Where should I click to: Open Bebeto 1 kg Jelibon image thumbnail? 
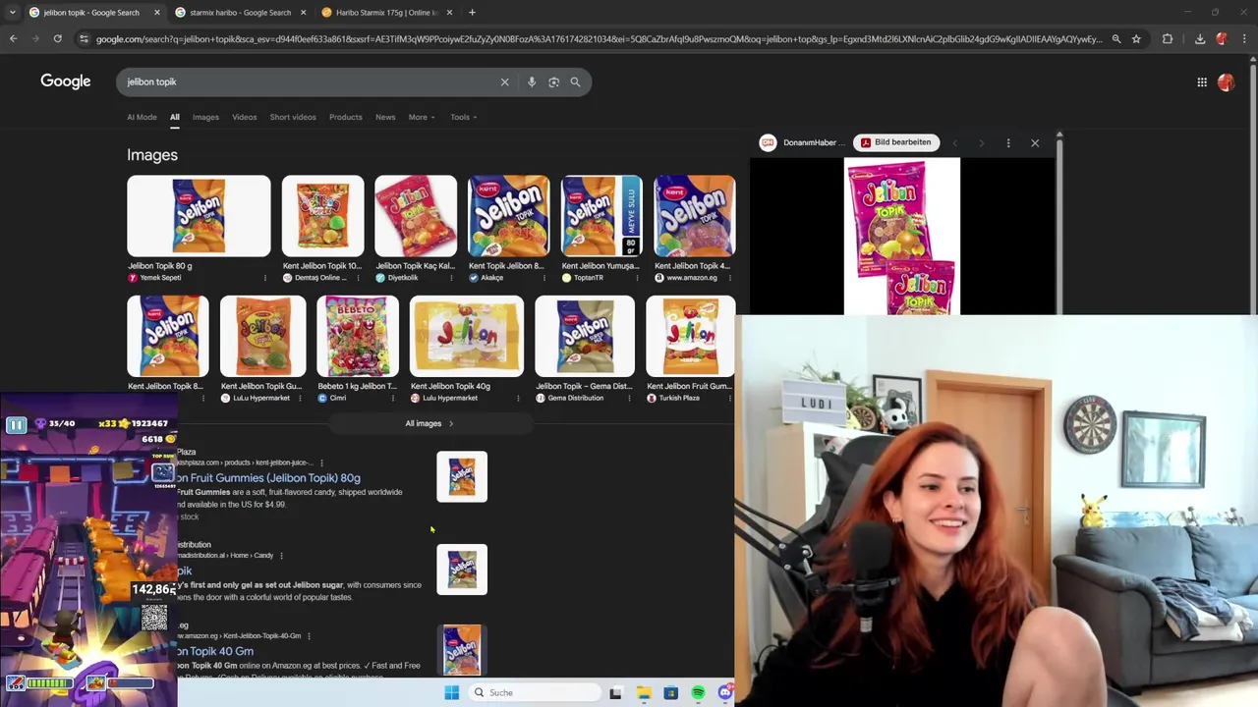(358, 337)
